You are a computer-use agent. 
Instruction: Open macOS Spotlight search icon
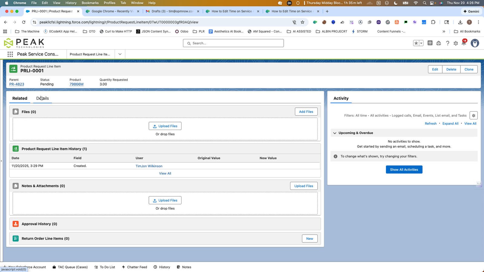tap(424, 3)
